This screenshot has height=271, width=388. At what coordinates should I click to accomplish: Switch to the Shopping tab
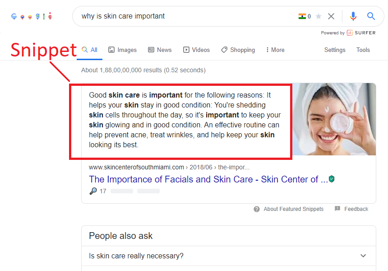tap(238, 50)
